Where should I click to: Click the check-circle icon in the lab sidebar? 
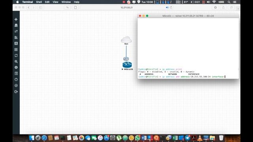tap(16, 86)
